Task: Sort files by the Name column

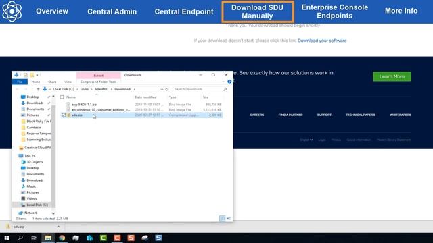Action: tap(71, 97)
